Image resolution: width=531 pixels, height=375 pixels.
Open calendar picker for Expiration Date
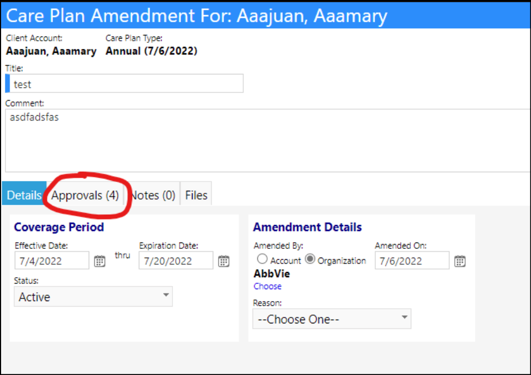coord(224,261)
